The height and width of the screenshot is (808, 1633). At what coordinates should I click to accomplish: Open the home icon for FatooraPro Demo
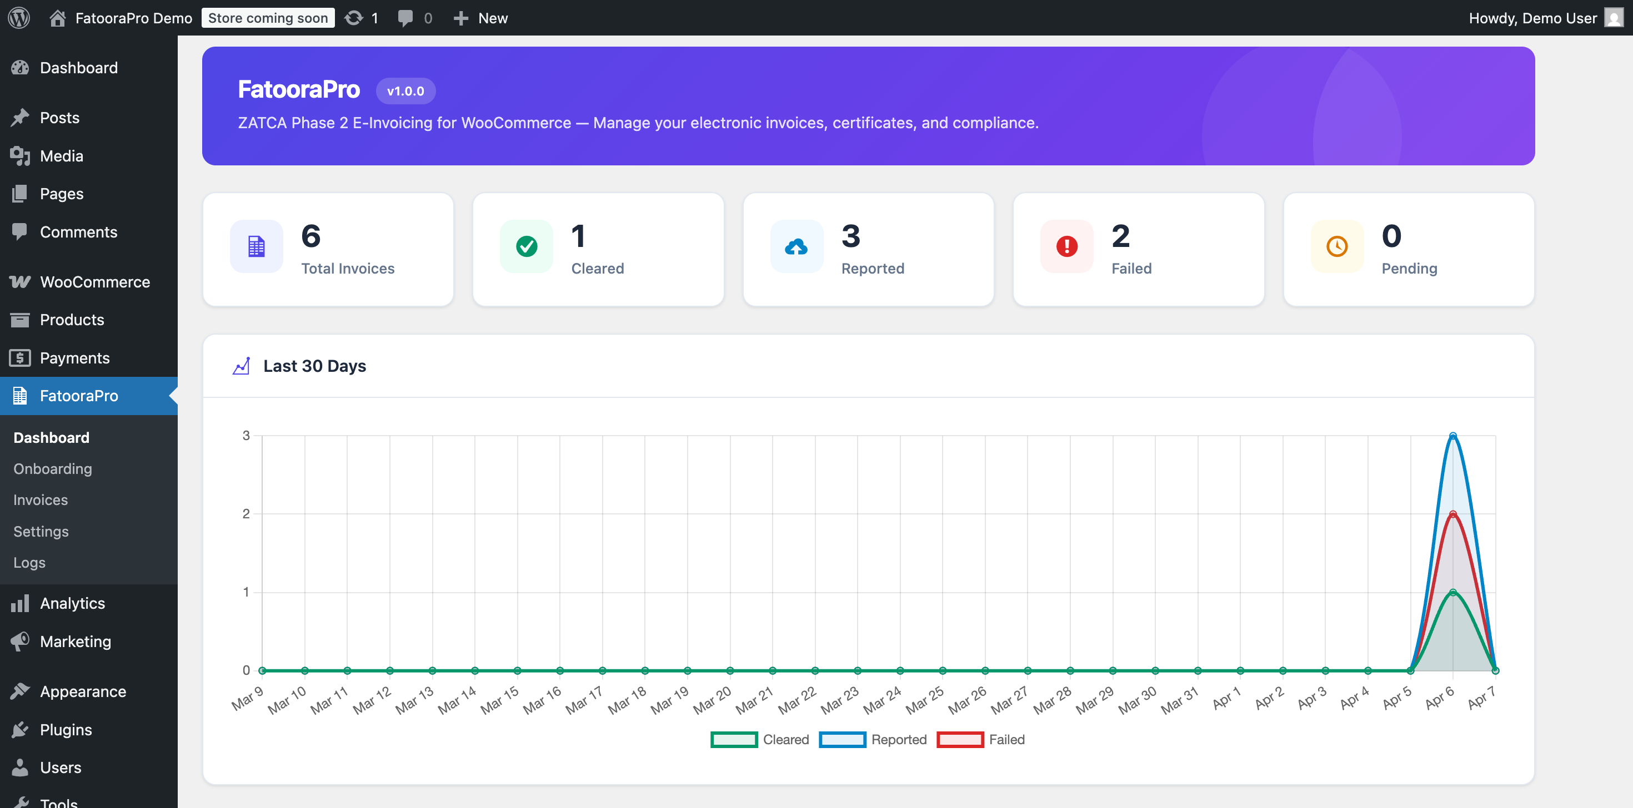[x=58, y=18]
